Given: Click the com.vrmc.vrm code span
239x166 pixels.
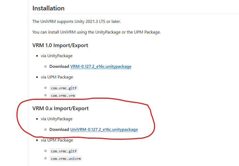Looking at the screenshot, I should click(x=63, y=95).
